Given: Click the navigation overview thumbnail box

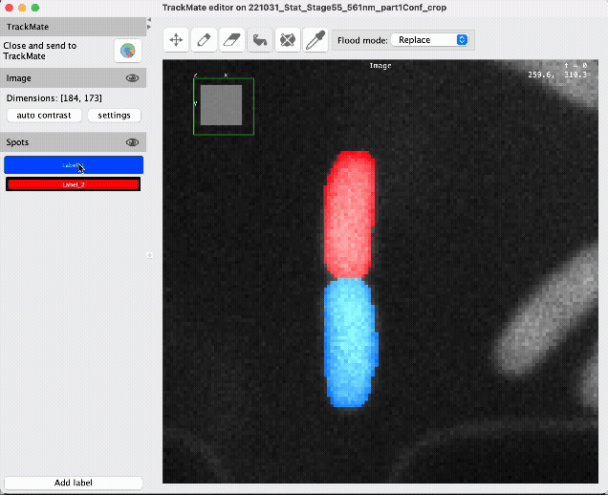Looking at the screenshot, I should coord(224,105).
